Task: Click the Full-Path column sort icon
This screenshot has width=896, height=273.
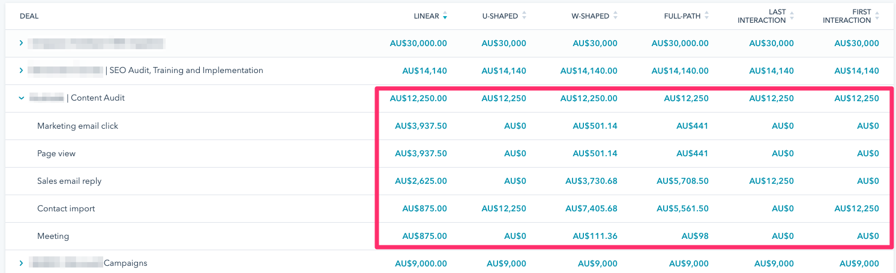Action: point(706,16)
